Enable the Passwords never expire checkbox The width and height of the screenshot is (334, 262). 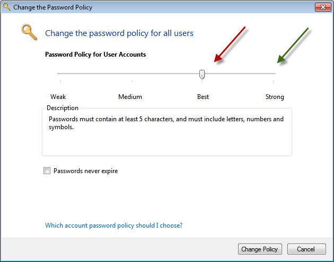click(x=47, y=171)
